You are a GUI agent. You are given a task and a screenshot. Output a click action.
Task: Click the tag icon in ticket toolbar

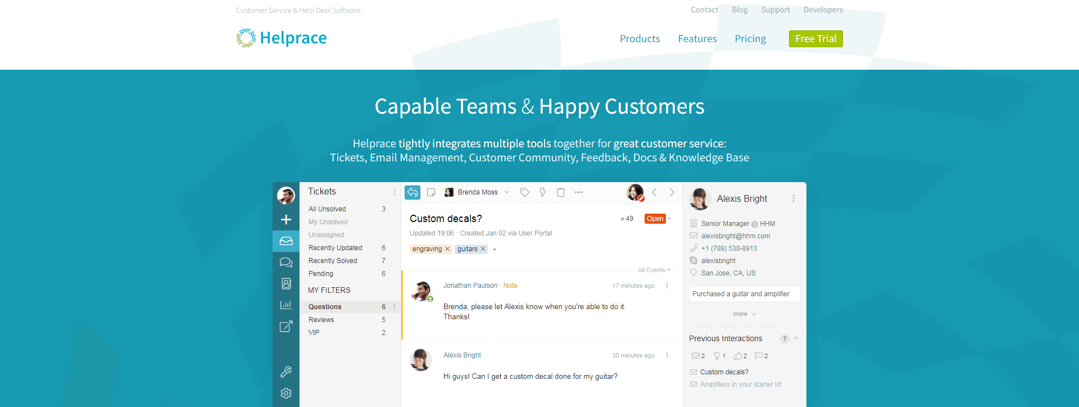tap(524, 192)
